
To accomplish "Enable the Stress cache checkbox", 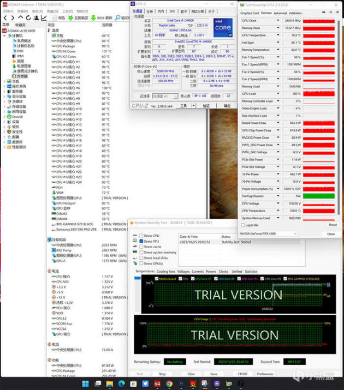I will (x=141, y=247).
